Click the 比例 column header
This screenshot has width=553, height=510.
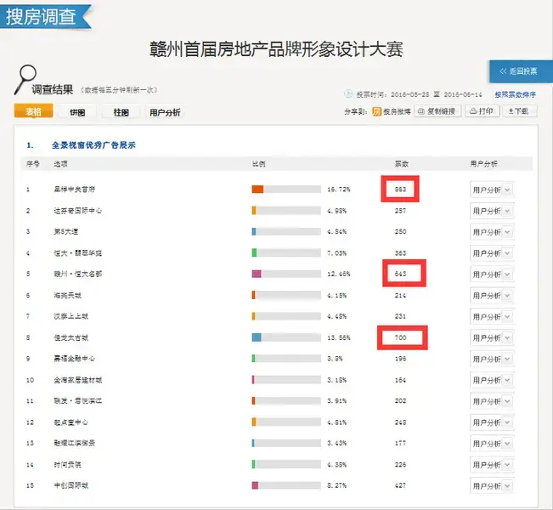[x=258, y=164]
